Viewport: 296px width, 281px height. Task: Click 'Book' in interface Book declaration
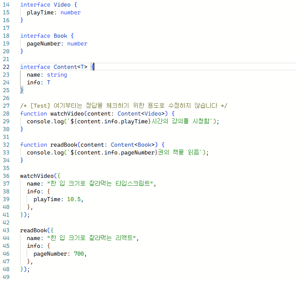60,36
